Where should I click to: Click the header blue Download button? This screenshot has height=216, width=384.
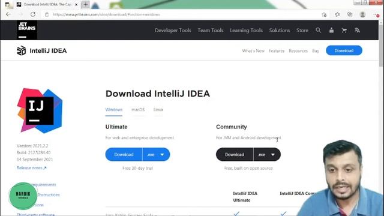pos(344,50)
